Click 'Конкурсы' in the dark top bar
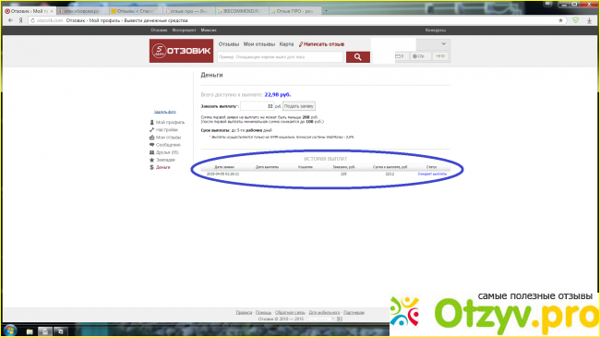Image resolution: width=600 pixels, height=337 pixels. [x=436, y=30]
